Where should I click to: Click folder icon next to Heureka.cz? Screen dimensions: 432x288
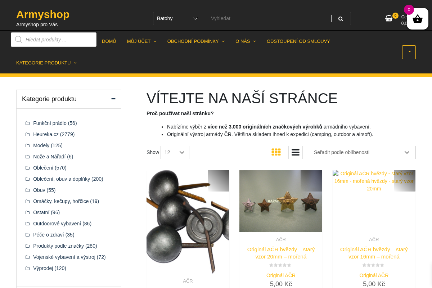click(x=27, y=134)
